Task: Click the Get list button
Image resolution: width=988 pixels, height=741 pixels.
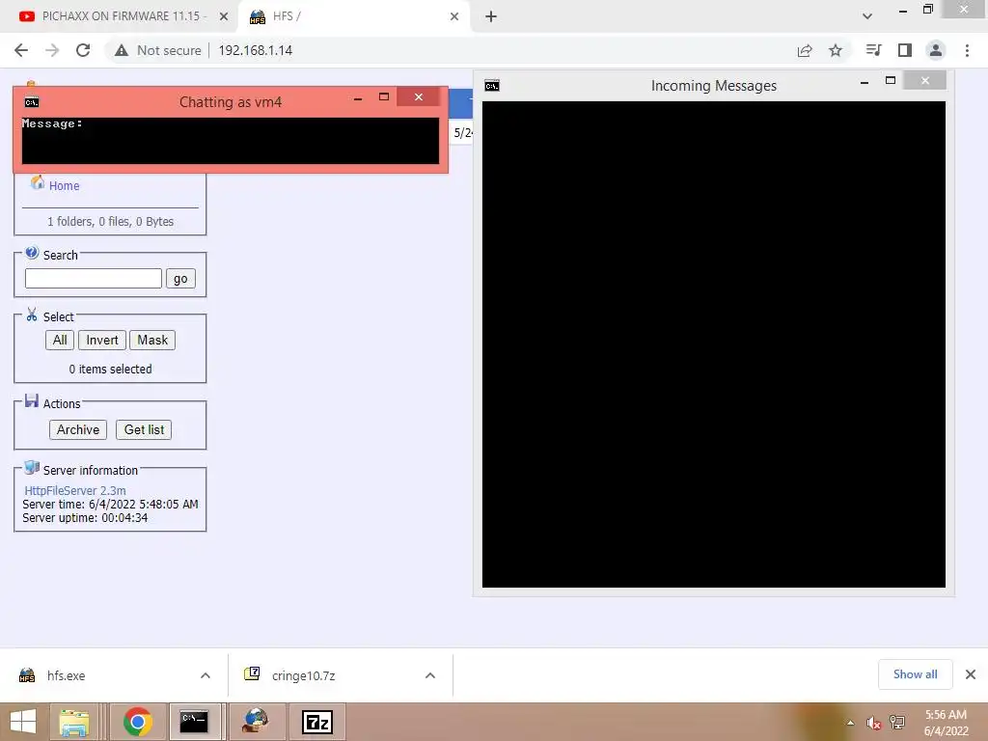Action: coord(144,429)
